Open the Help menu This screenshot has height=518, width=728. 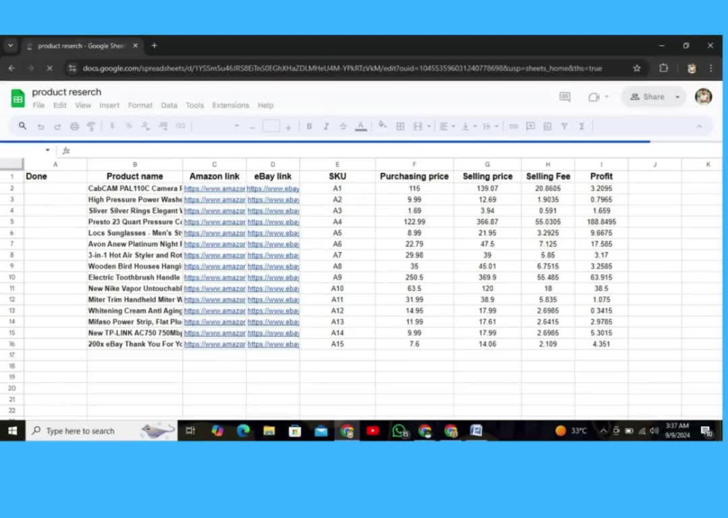pyautogui.click(x=266, y=106)
